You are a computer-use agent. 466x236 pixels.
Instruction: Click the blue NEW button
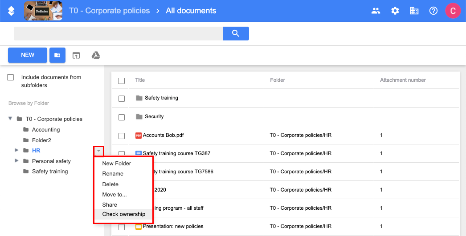pos(28,55)
